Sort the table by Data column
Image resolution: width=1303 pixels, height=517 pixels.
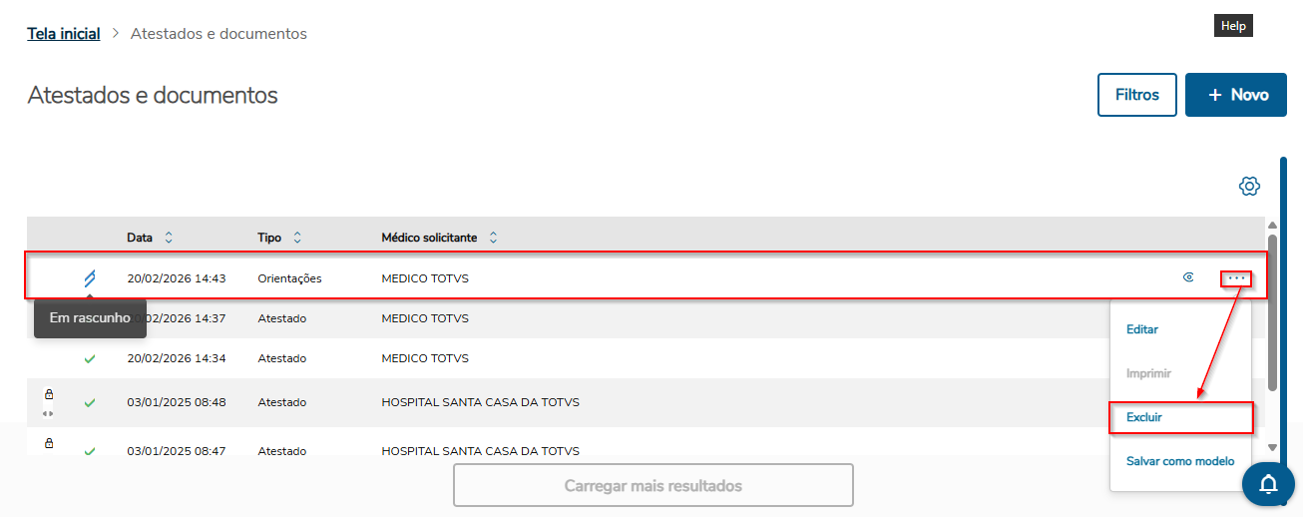pyautogui.click(x=169, y=238)
